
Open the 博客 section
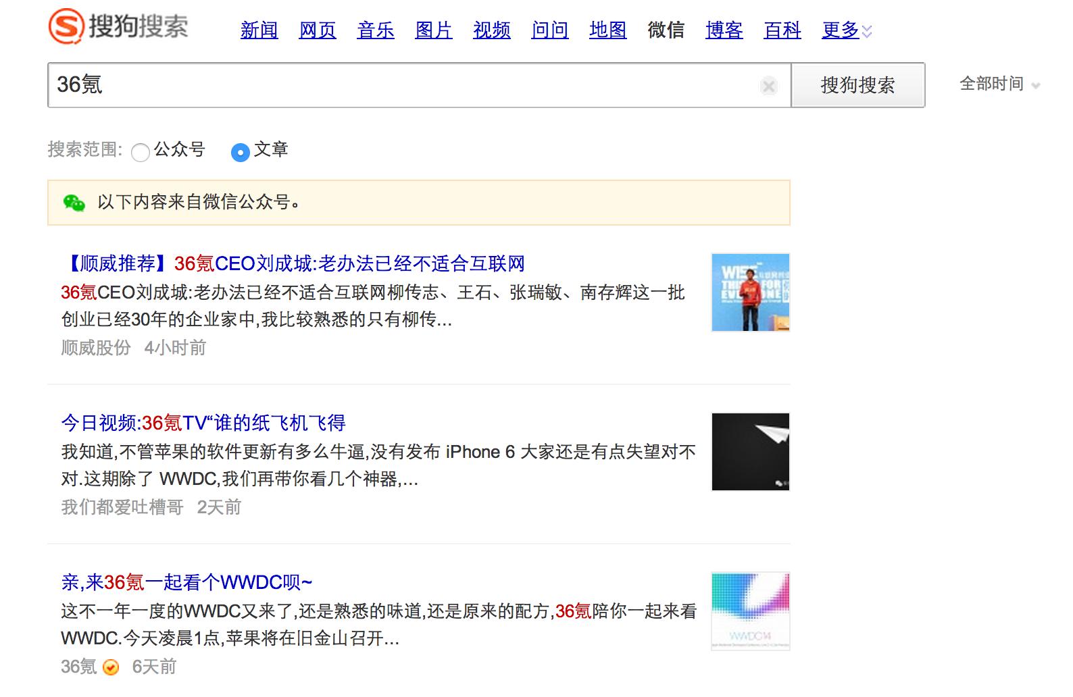[x=724, y=30]
